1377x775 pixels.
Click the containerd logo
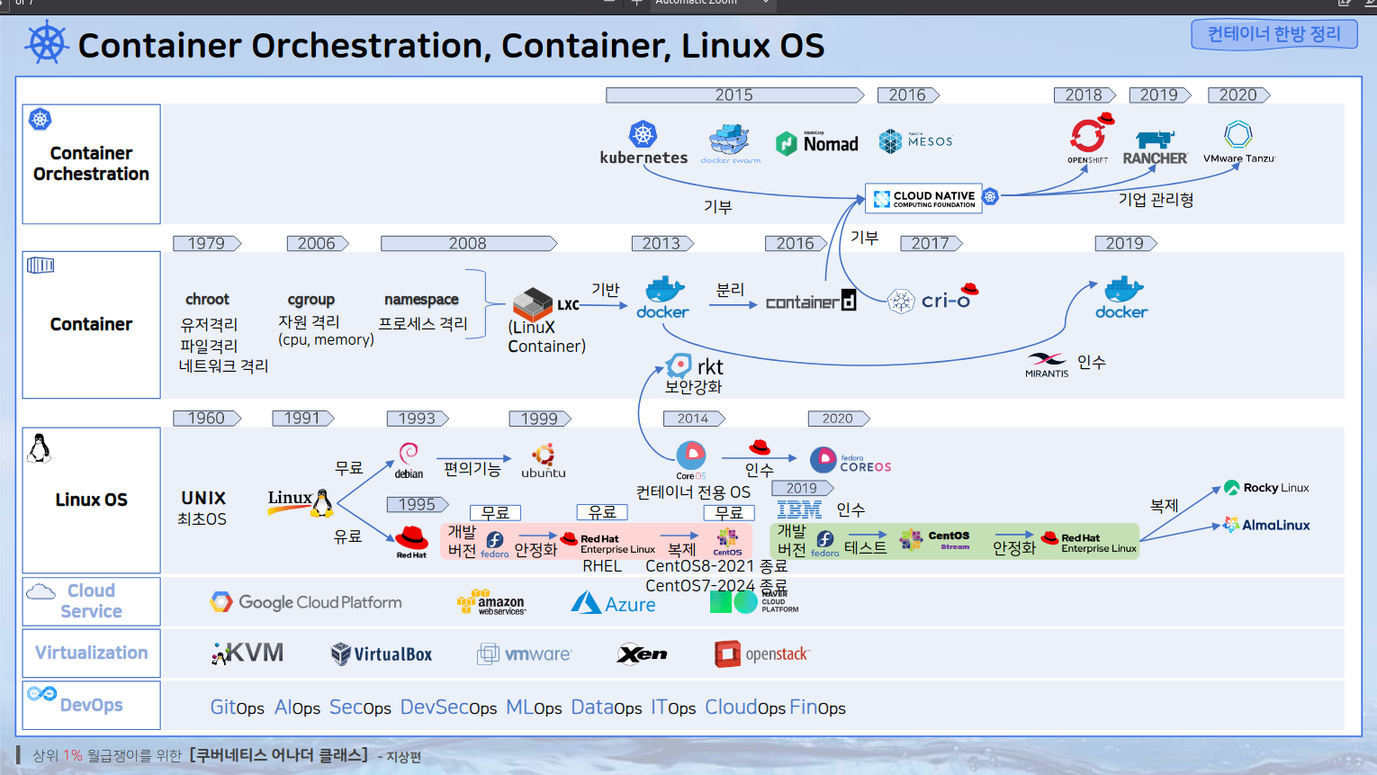coord(811,302)
